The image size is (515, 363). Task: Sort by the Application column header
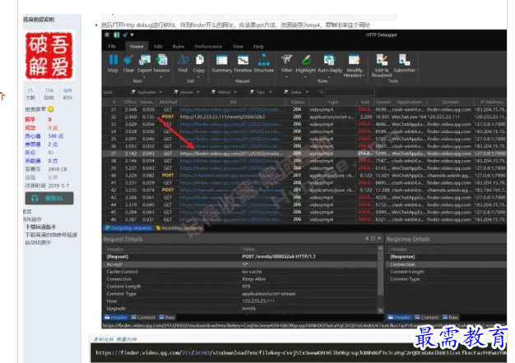[409, 102]
